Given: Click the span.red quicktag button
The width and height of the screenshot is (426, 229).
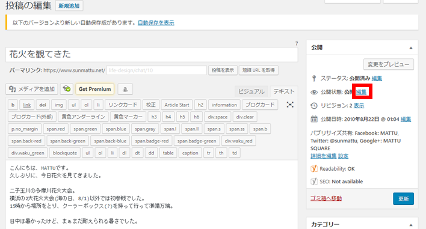Looking at the screenshot, I should (56, 129).
